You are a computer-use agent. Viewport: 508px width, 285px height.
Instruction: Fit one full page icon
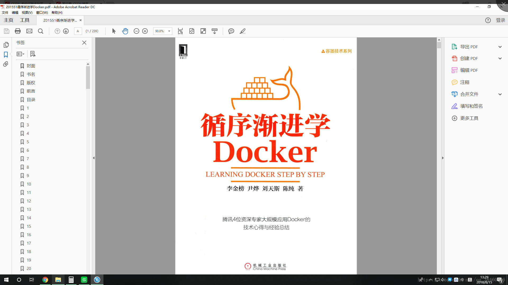(x=192, y=31)
